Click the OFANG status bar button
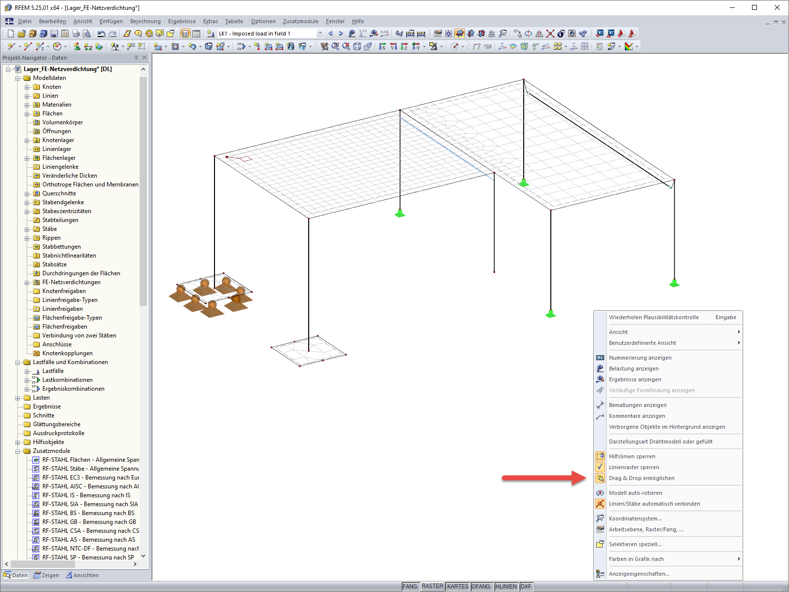The width and height of the screenshot is (789, 592). pos(481,587)
